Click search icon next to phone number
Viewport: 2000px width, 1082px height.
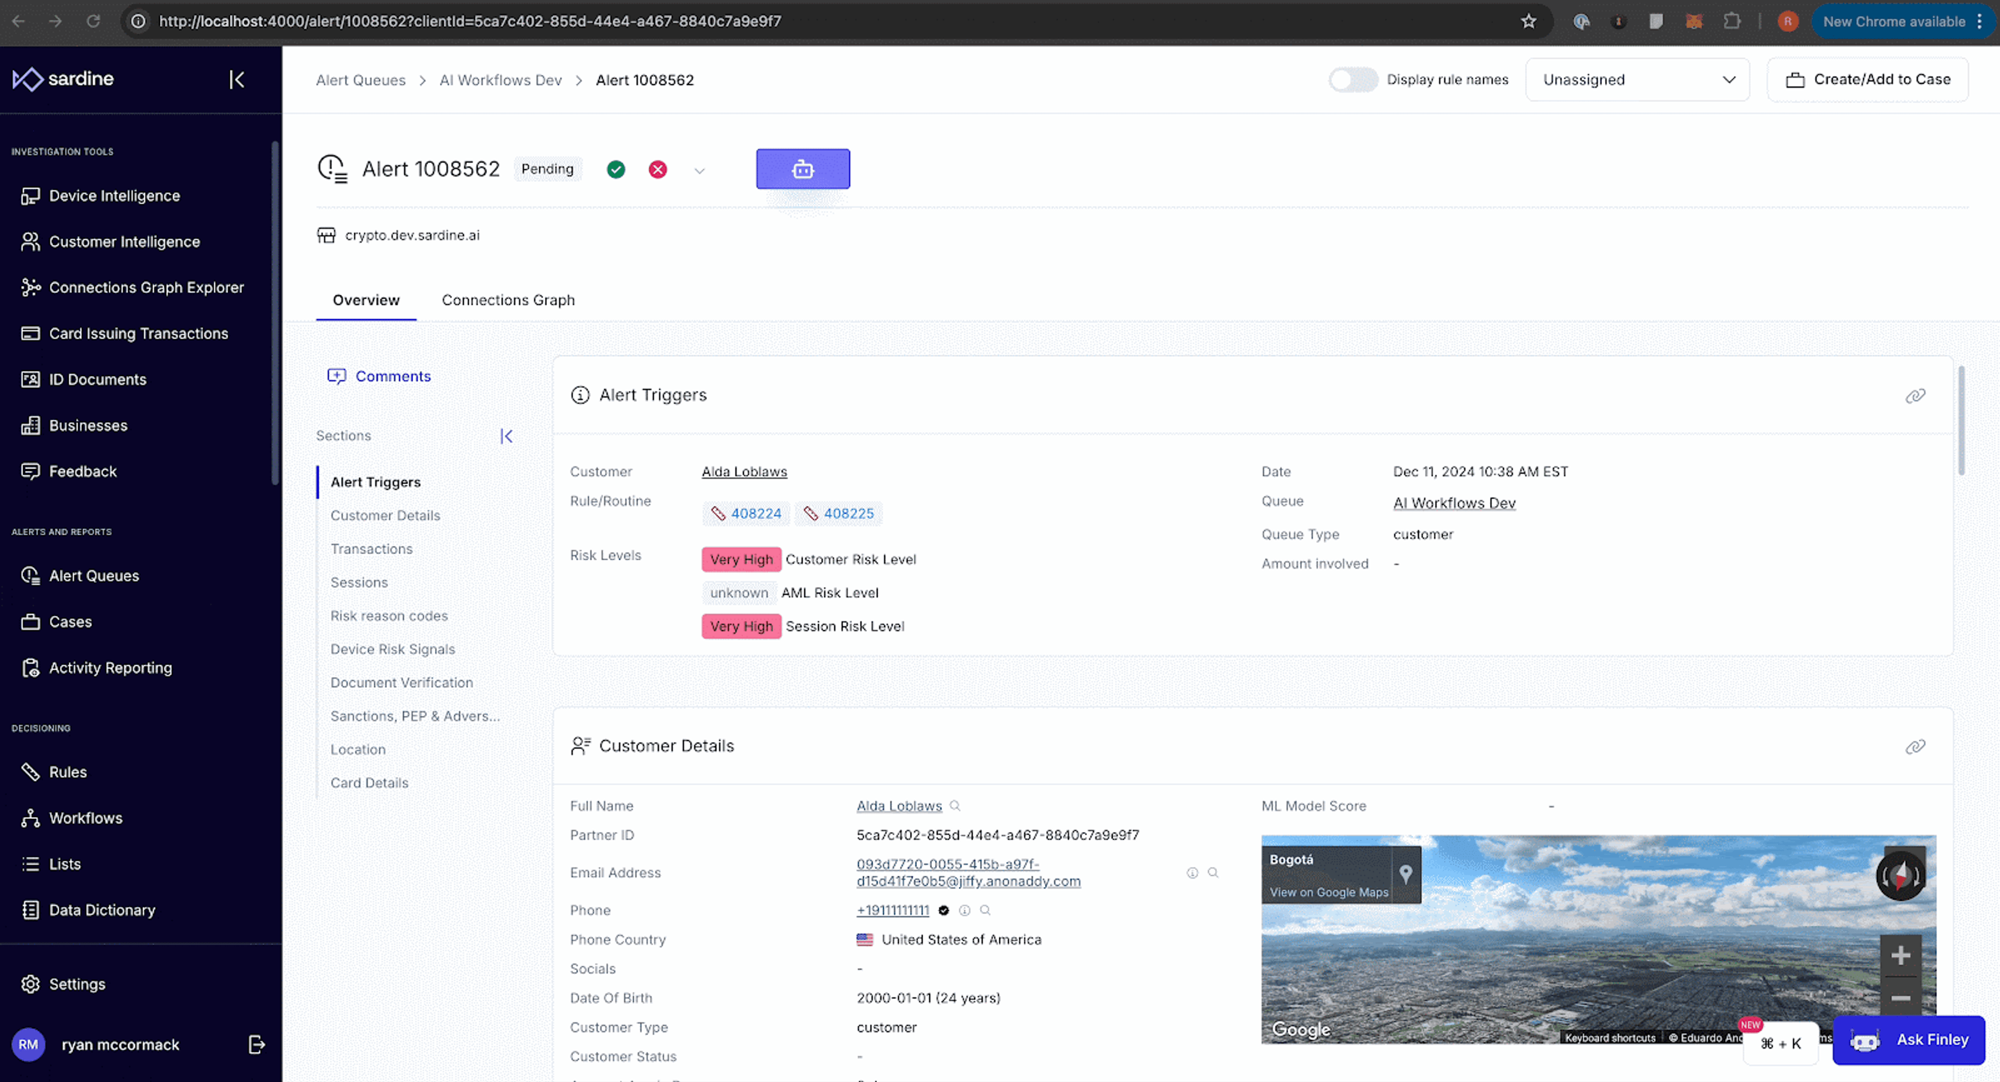pos(985,910)
